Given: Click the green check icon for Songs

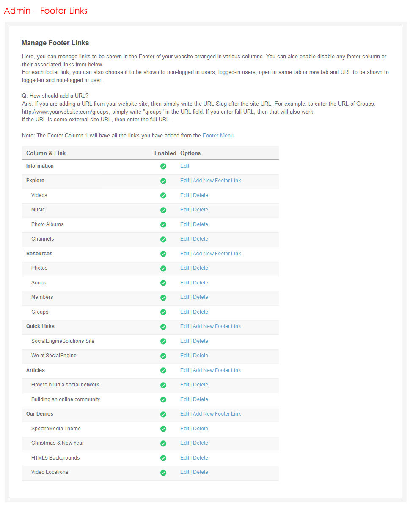Looking at the screenshot, I should [163, 283].
